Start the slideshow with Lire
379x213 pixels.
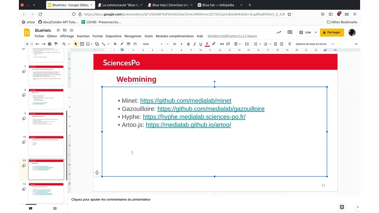[305, 33]
